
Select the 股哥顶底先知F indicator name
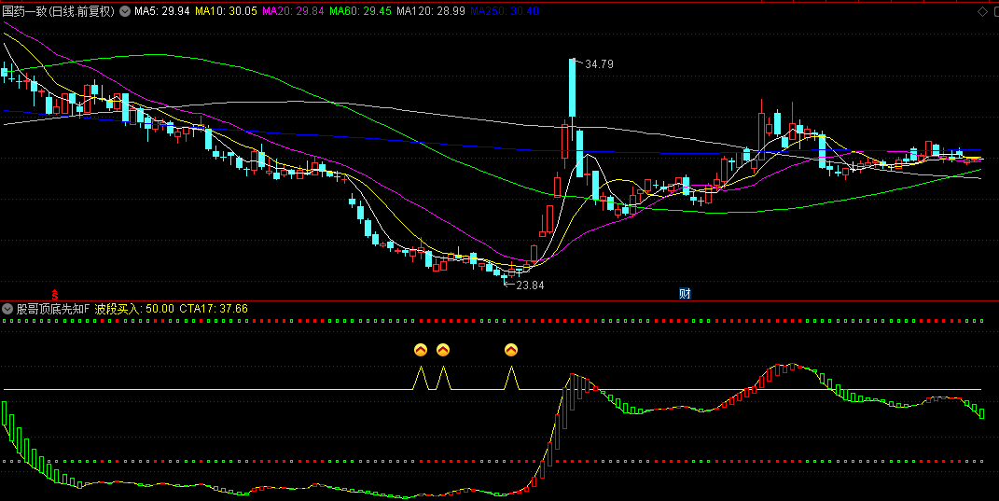(x=52, y=308)
